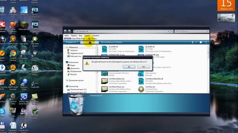The width and height of the screenshot is (238, 133).
Task: Launch the CreationKit shortcut
Action: pyautogui.click(x=35, y=84)
